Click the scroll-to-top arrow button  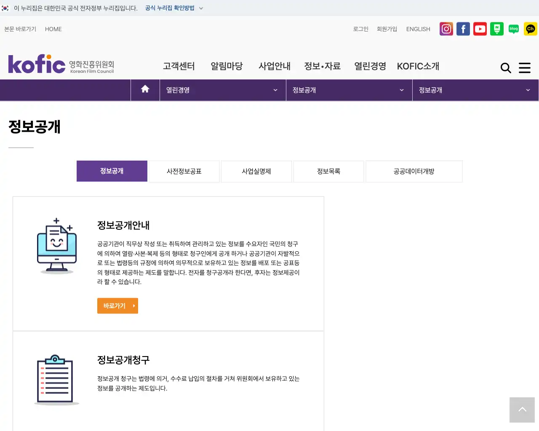tap(522, 410)
